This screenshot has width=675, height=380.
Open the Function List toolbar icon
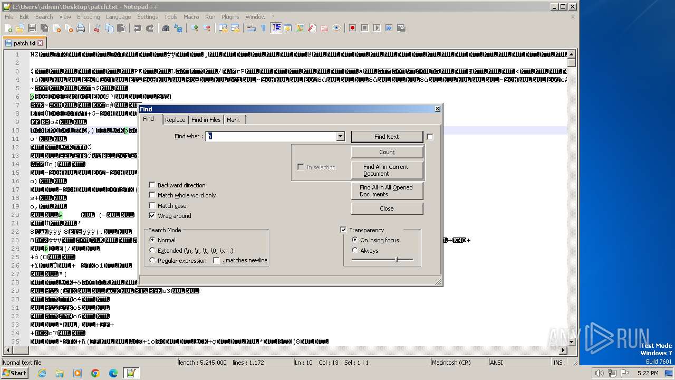coord(312,28)
